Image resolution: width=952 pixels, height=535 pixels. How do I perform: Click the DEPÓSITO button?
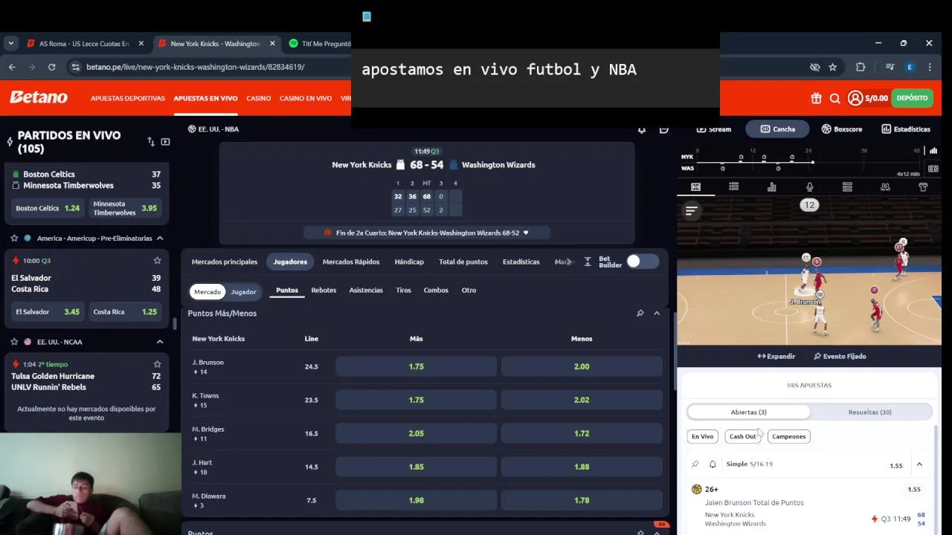912,98
